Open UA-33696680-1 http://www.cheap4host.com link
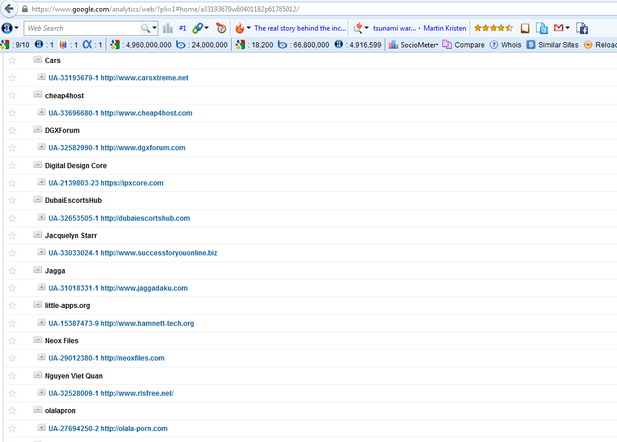The height and width of the screenshot is (442, 617). (120, 113)
